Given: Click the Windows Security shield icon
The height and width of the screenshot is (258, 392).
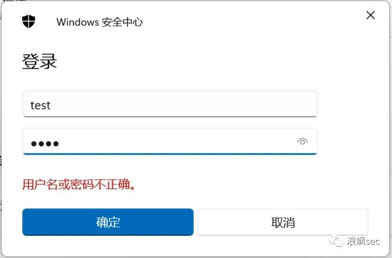Looking at the screenshot, I should pyautogui.click(x=29, y=22).
